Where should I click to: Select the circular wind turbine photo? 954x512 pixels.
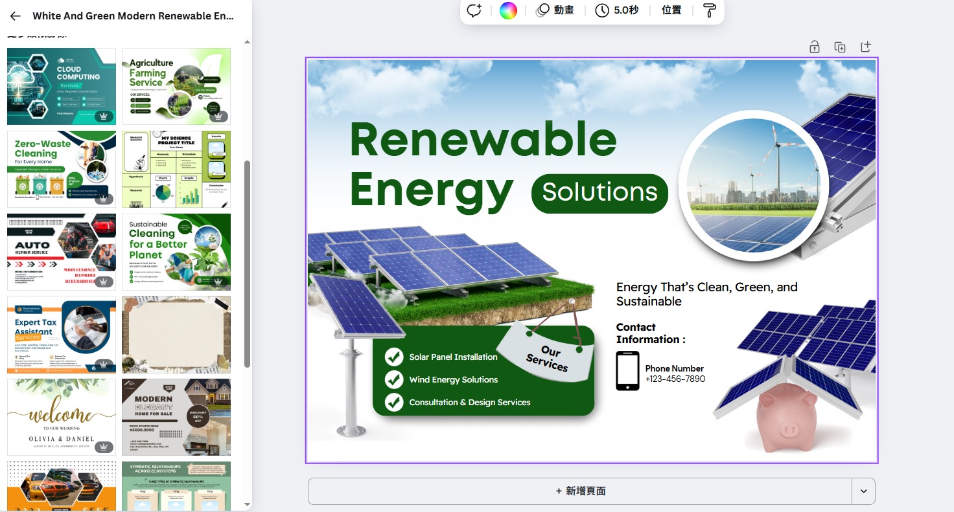[753, 186]
